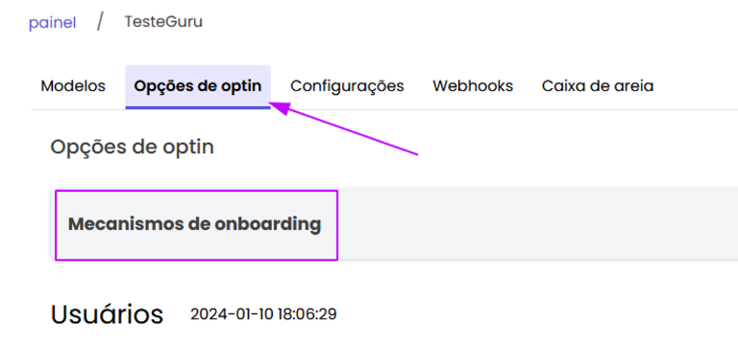Click the Usuários heading

click(x=107, y=314)
